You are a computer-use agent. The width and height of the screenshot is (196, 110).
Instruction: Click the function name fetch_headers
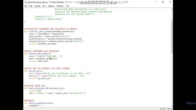37,103
